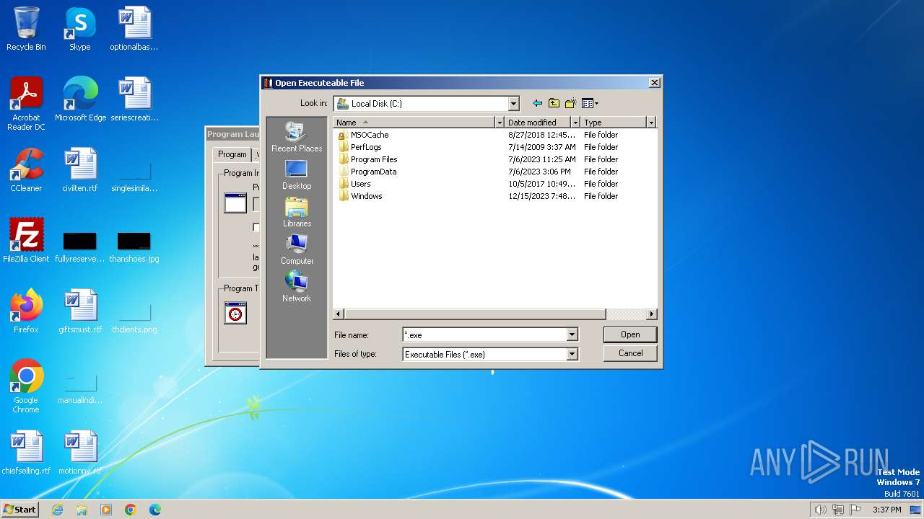Click the clock icon in Program Launcher
This screenshot has width=924, height=519.
point(235,313)
